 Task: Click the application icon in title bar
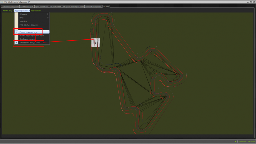2,2
